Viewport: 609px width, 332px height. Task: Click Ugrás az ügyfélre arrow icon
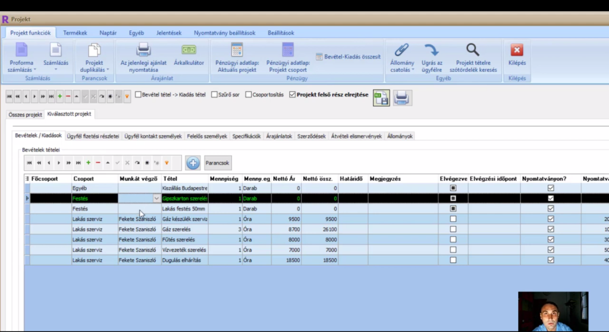[x=431, y=50]
